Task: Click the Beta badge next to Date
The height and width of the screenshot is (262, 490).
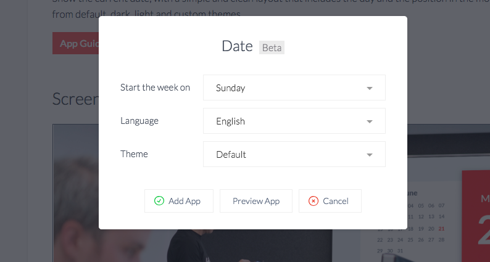Action: click(x=272, y=47)
